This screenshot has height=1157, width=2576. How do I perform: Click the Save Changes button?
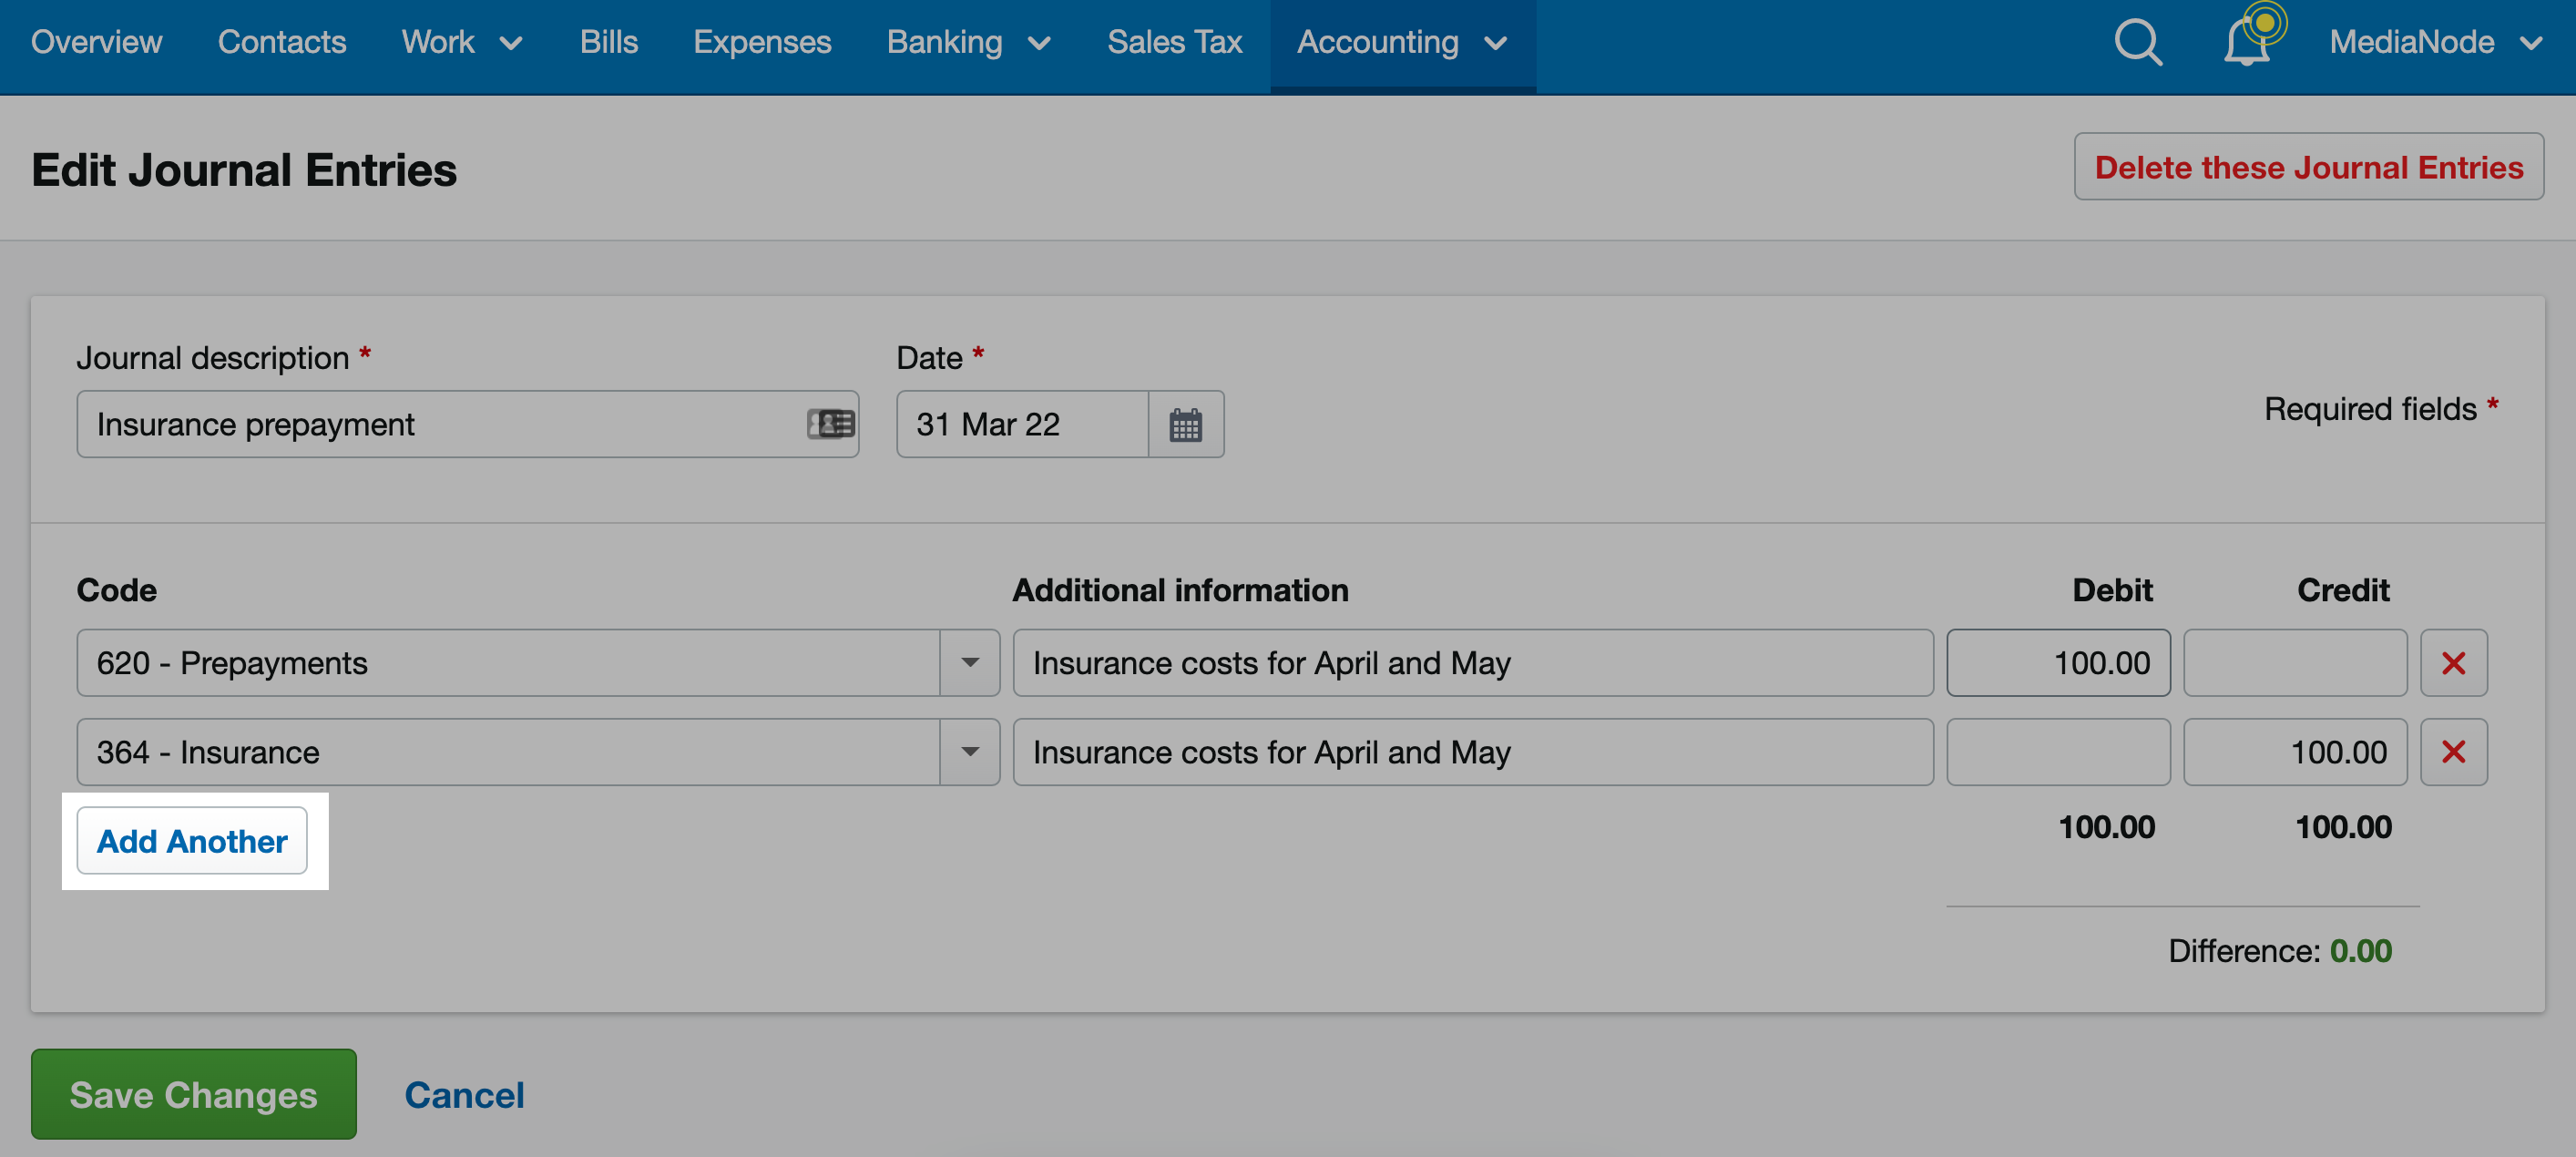click(x=193, y=1094)
